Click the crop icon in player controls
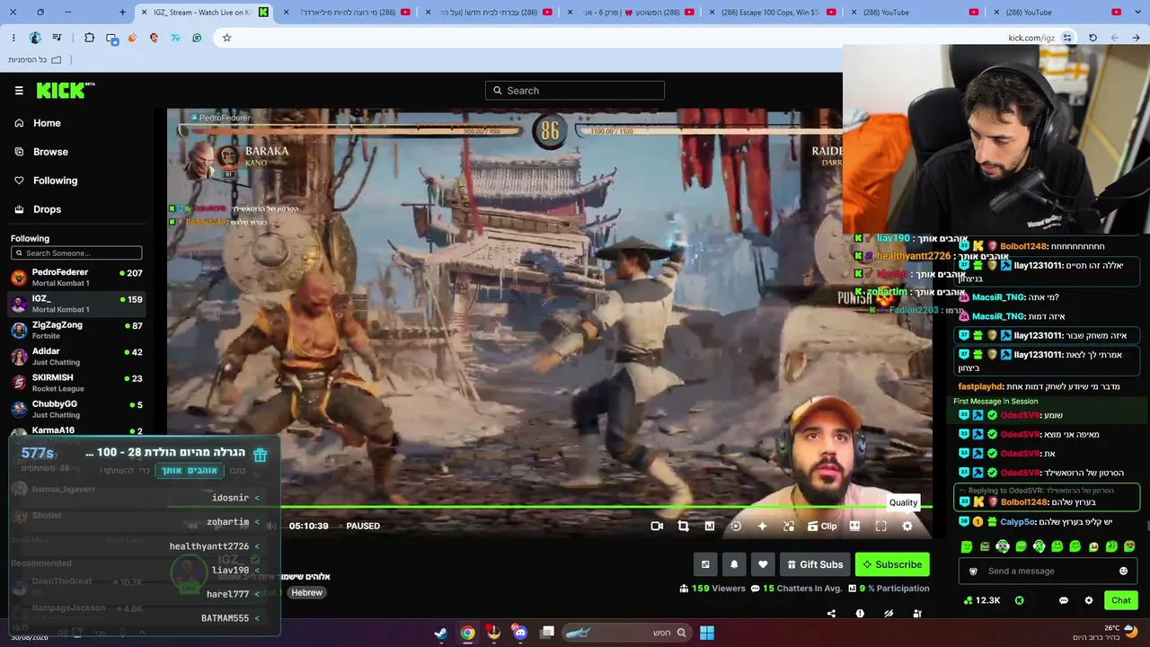Screen dimensions: 1150x647 (683, 527)
